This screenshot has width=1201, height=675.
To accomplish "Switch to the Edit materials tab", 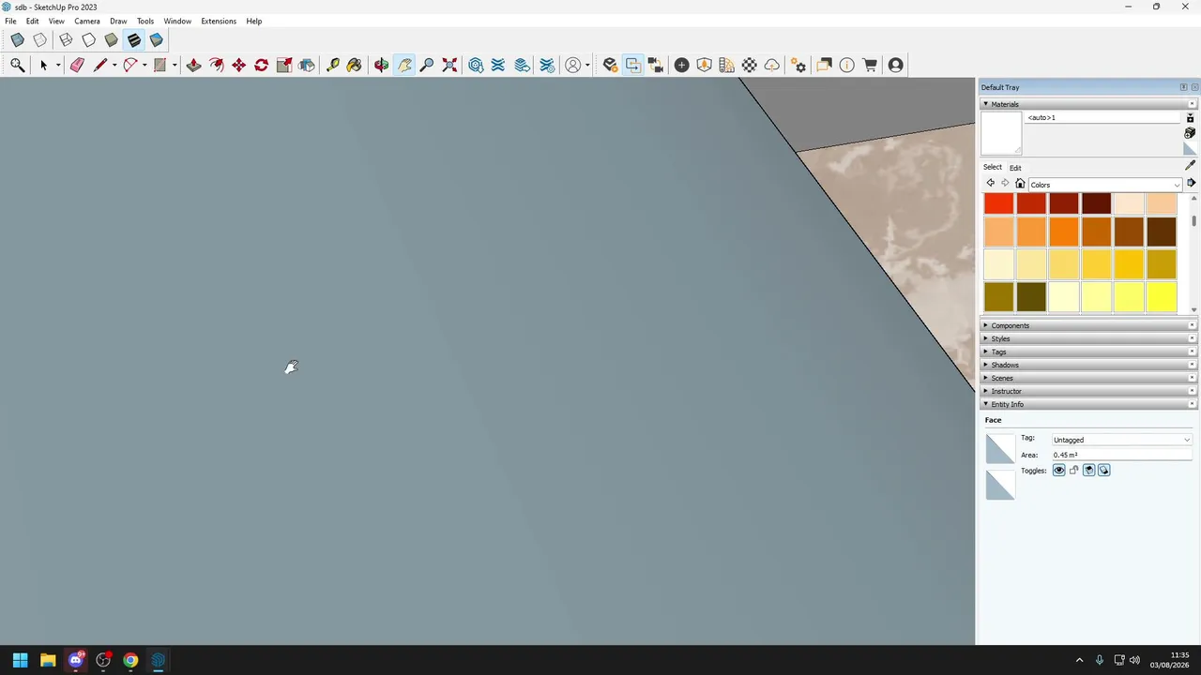I will tap(1015, 168).
